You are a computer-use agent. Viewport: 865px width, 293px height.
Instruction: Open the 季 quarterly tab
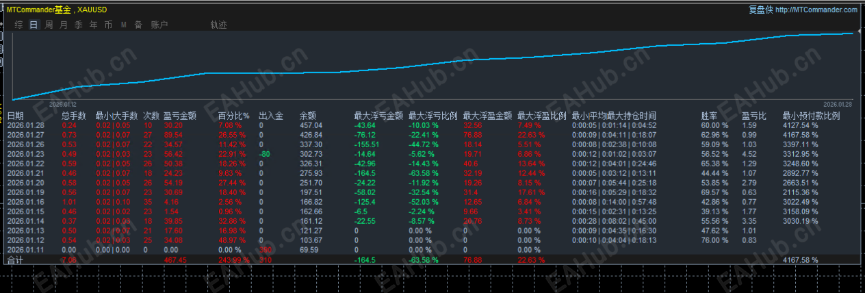click(x=79, y=25)
